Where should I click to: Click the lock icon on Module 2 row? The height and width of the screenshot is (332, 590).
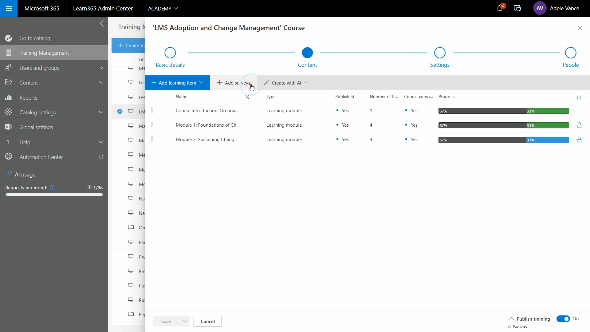coord(579,140)
